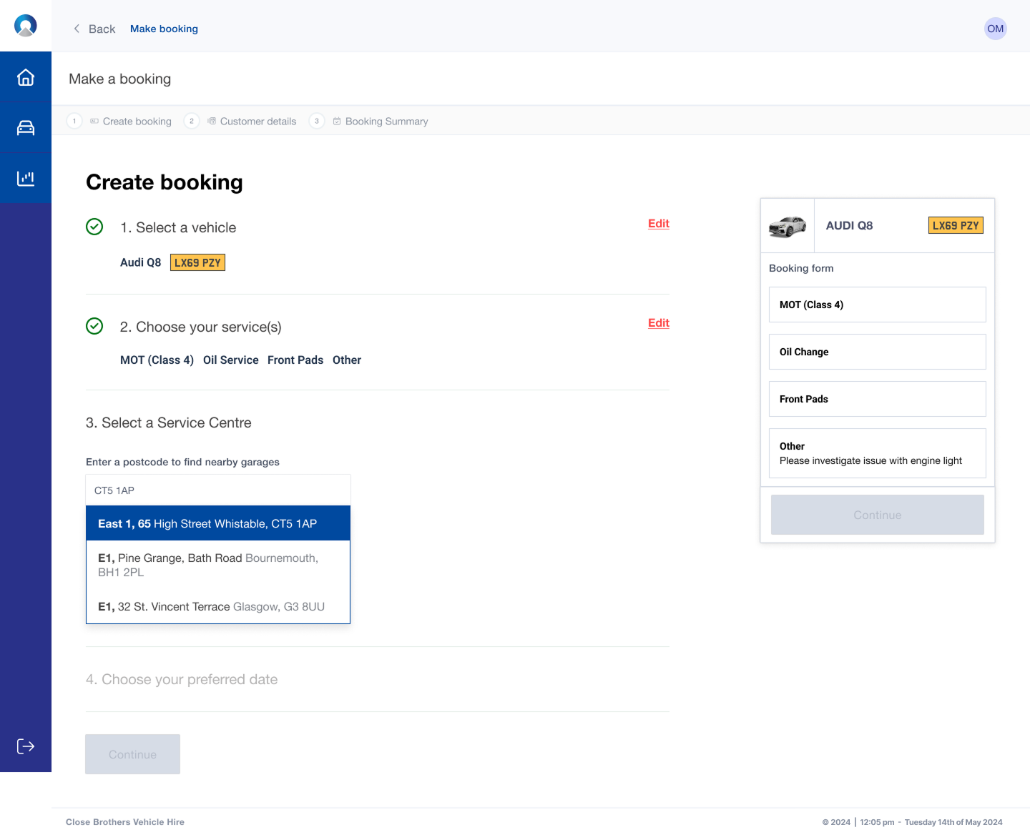Edit the selected vehicle
Screen dimensions: 1030x835
point(658,224)
